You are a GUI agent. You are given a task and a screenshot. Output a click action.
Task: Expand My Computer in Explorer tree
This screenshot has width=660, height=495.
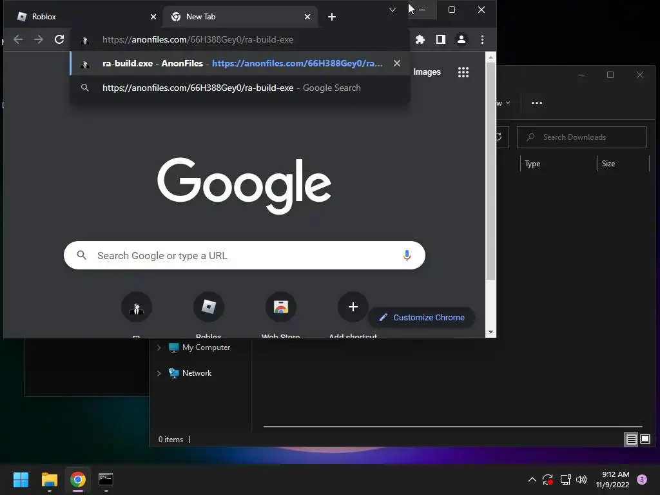pyautogui.click(x=159, y=347)
